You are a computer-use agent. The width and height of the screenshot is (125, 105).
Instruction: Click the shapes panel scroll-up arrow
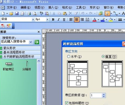coord(39,61)
